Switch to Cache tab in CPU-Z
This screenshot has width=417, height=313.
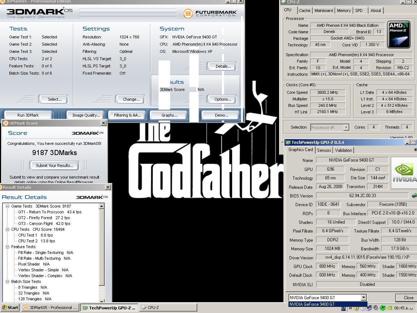click(304, 11)
